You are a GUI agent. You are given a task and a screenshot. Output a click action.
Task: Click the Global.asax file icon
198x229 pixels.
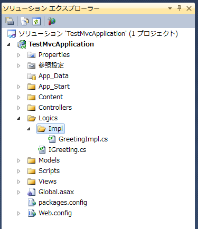[x=32, y=192]
